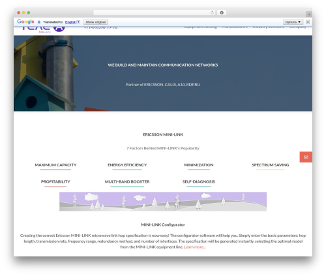Open the translated-to English language dropdown
The width and height of the screenshot is (326, 276).
point(72,22)
